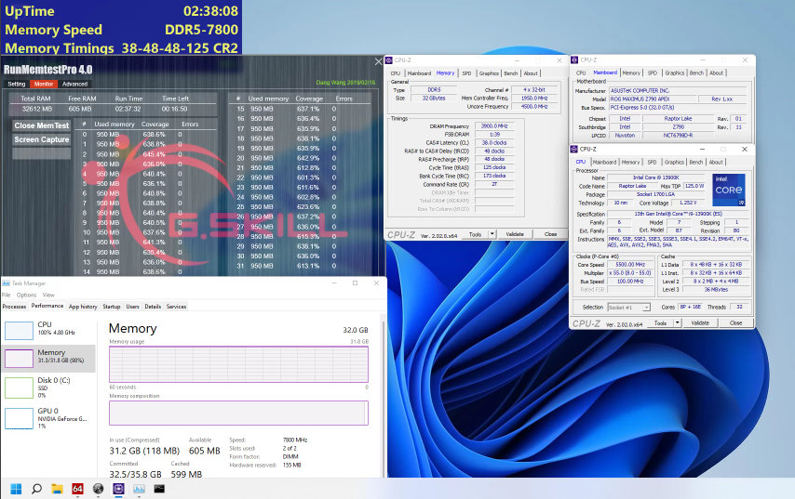This screenshot has height=499, width=795.
Task: Select CPU thumbnail in Task Manager sidebar
Action: pyautogui.click(x=19, y=330)
